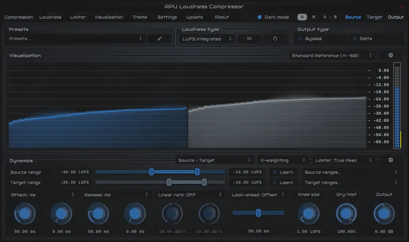Image resolution: width=409 pixels, height=242 pixels.
Task: Switch to the Output view
Action: pyautogui.click(x=396, y=17)
